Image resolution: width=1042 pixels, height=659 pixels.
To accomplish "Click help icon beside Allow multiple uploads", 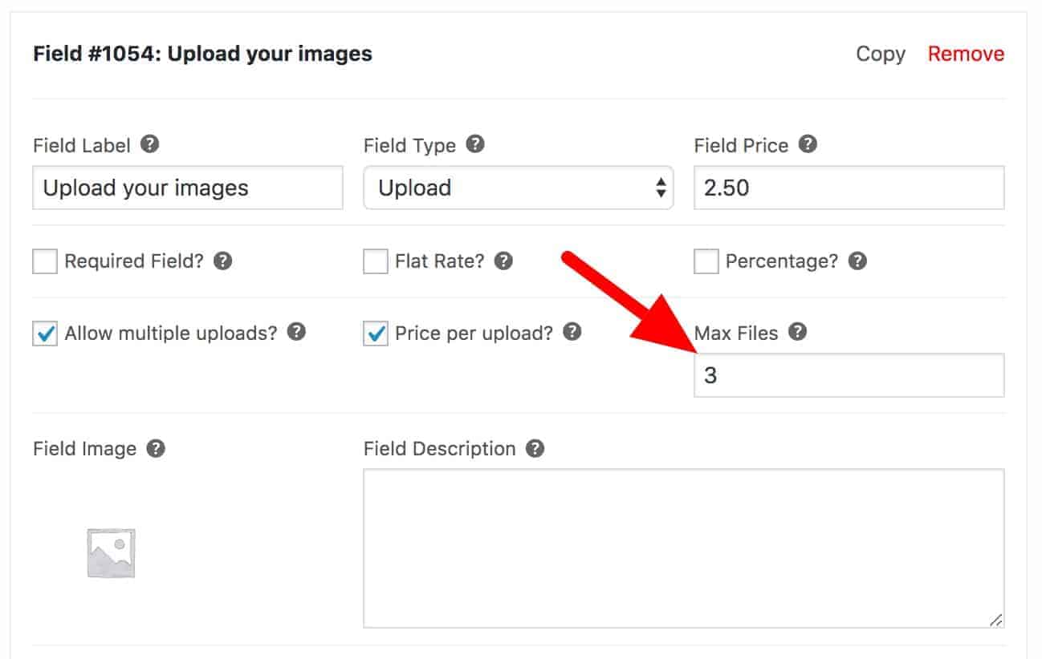I will (297, 332).
